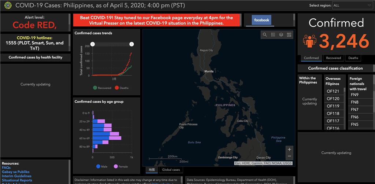Open the Situational Reports link

(17, 180)
